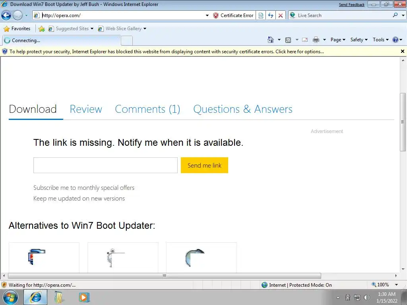Open a new blank tab button
407x305 pixels.
point(127,41)
